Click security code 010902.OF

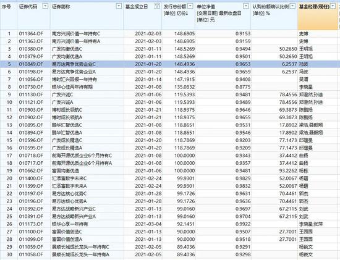click(31, 117)
